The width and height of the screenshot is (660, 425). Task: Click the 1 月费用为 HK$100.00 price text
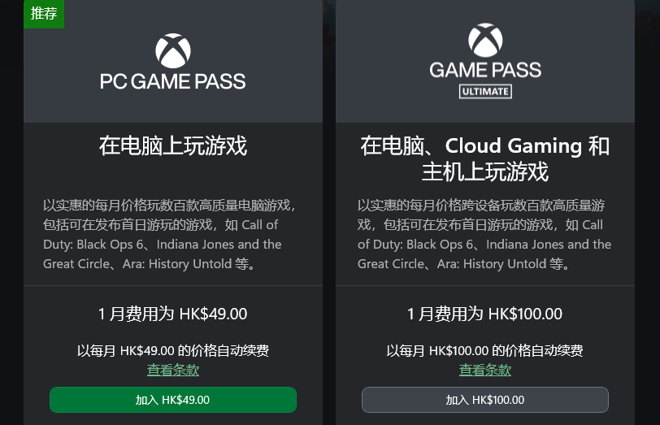tap(484, 314)
